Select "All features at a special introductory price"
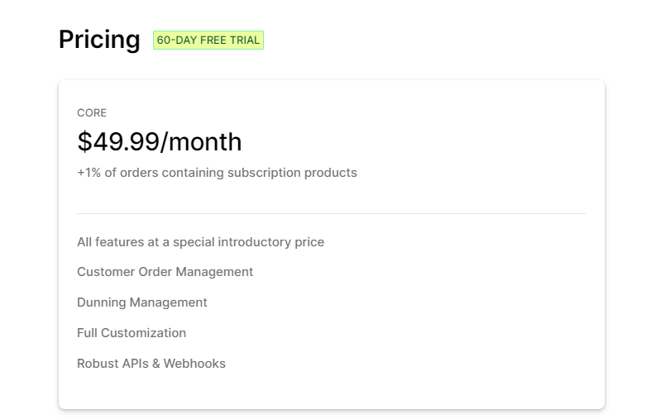This screenshot has height=419, width=661. pyautogui.click(x=201, y=242)
